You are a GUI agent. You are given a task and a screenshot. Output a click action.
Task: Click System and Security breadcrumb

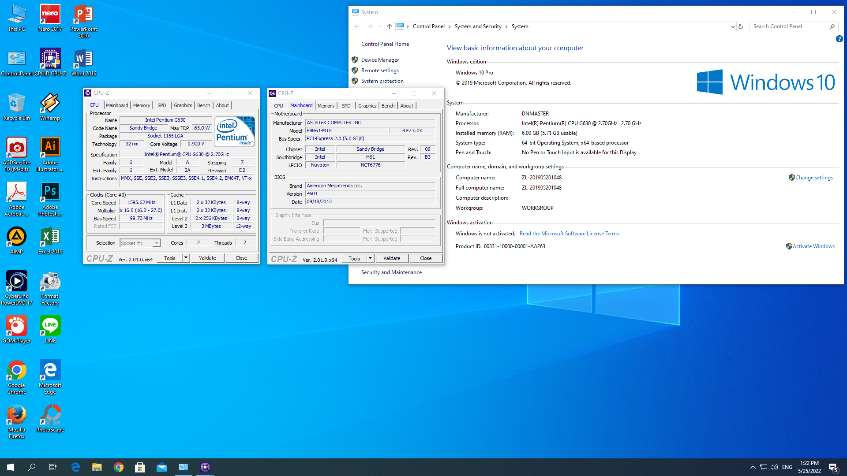click(478, 26)
